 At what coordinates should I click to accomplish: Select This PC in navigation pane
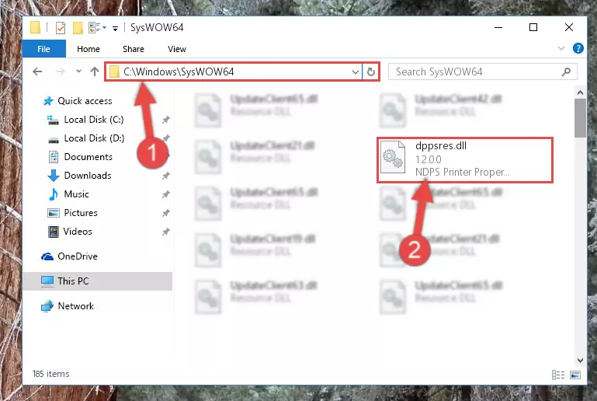point(73,281)
